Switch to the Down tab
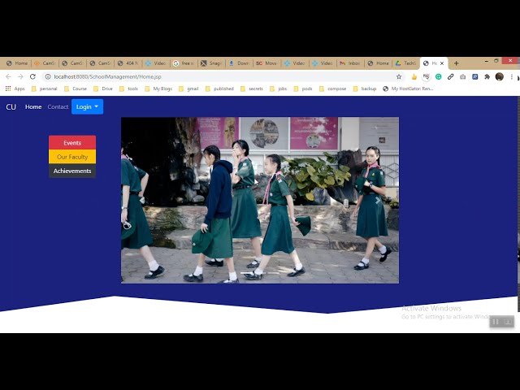Screen dimensions: 520x390 239,63
